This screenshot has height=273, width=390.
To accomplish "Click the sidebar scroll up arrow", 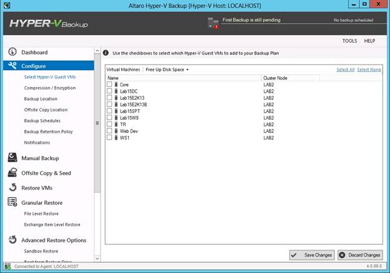I will click(x=97, y=51).
